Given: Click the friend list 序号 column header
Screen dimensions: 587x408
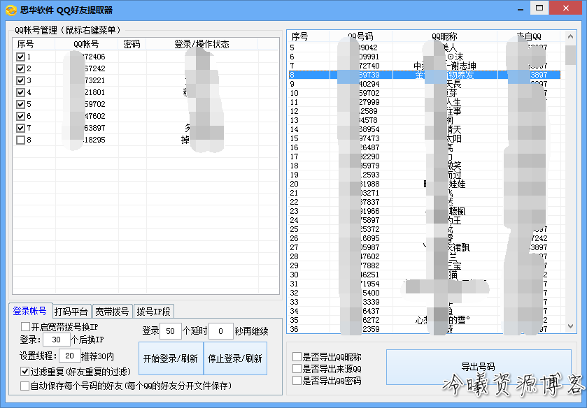Looking at the screenshot, I should [x=308, y=36].
